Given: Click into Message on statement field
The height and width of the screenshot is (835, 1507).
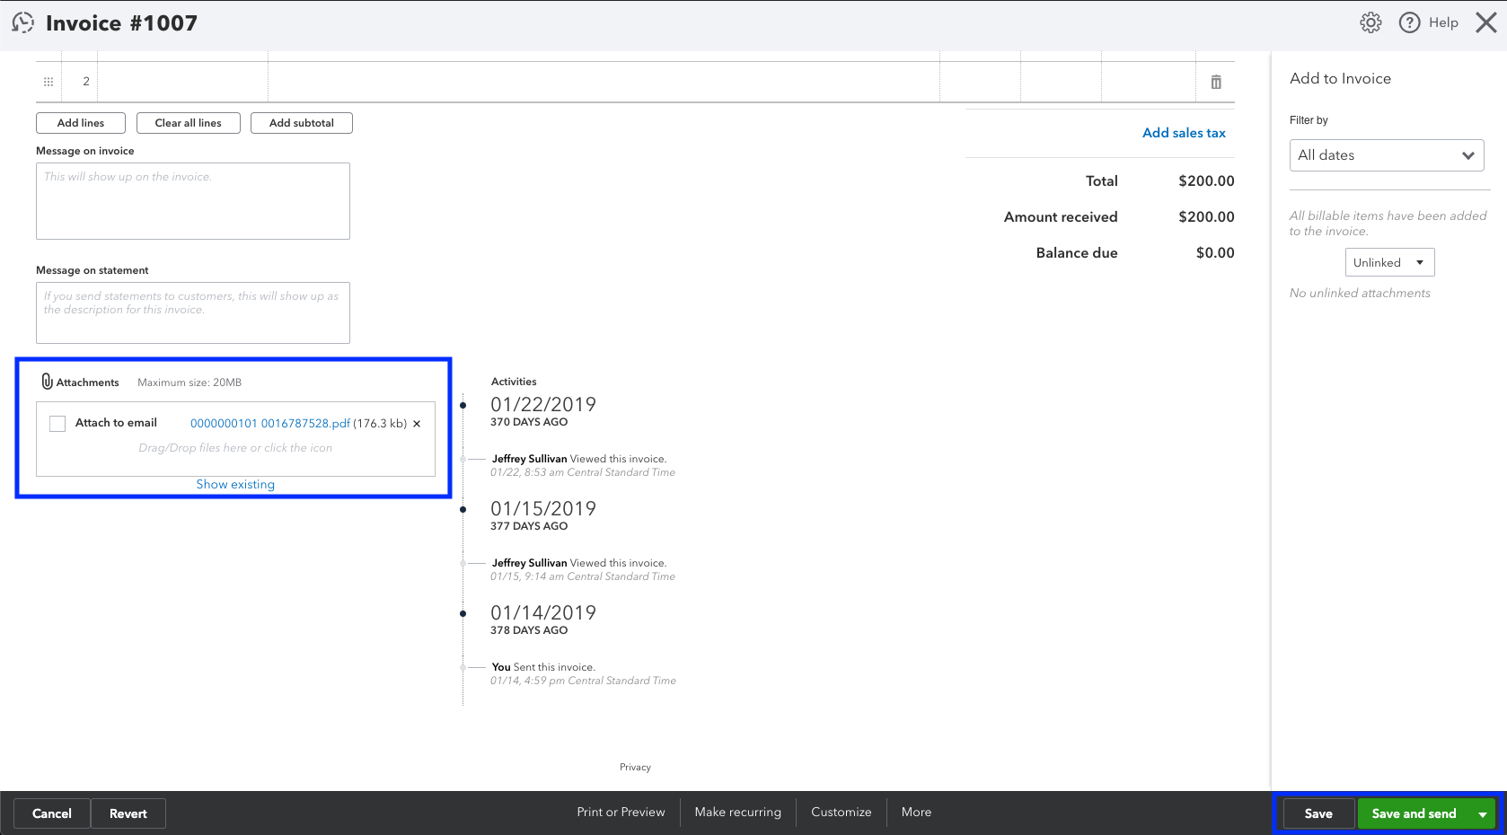Looking at the screenshot, I should 193,313.
